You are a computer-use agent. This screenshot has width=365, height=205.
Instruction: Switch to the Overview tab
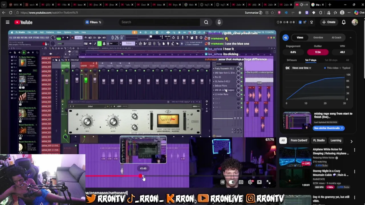(x=318, y=38)
